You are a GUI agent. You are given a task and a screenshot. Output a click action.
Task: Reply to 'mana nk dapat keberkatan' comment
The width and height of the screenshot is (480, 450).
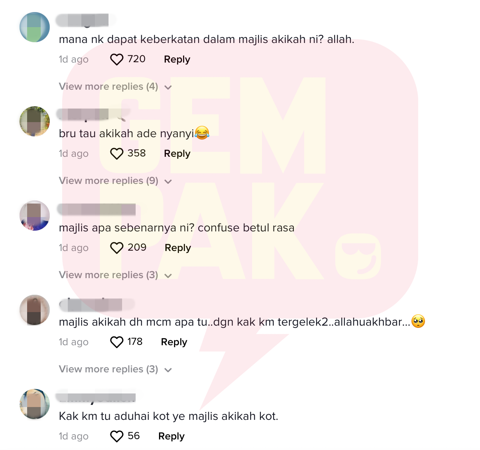tap(177, 59)
